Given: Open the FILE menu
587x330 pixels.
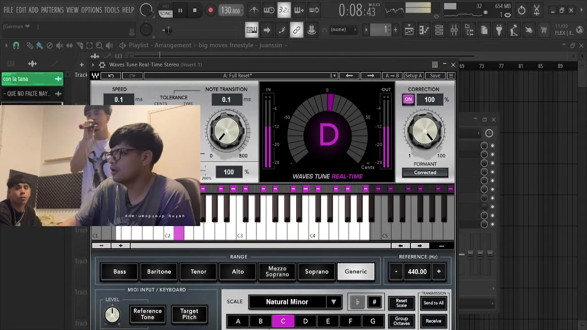Looking at the screenshot, I should pyautogui.click(x=8, y=10).
